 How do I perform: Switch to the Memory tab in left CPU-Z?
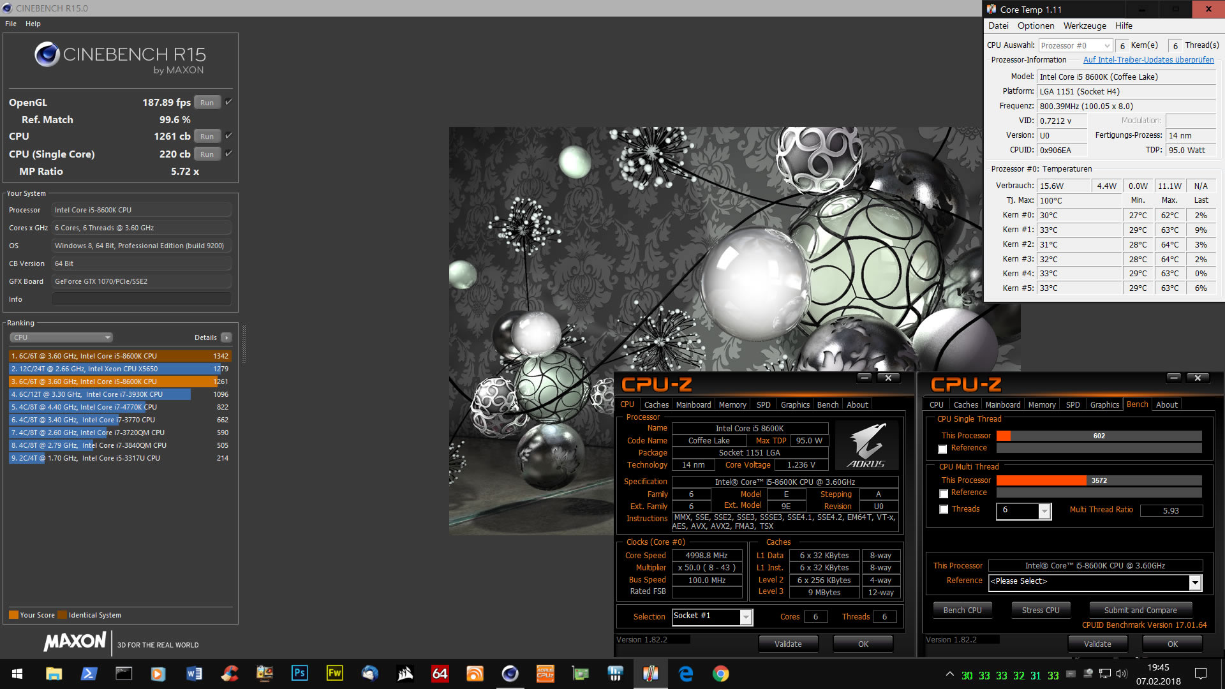click(x=732, y=405)
